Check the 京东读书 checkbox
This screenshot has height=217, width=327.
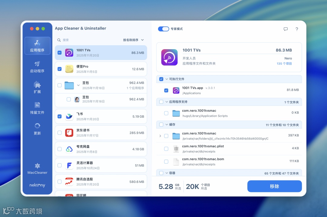coord(59,132)
